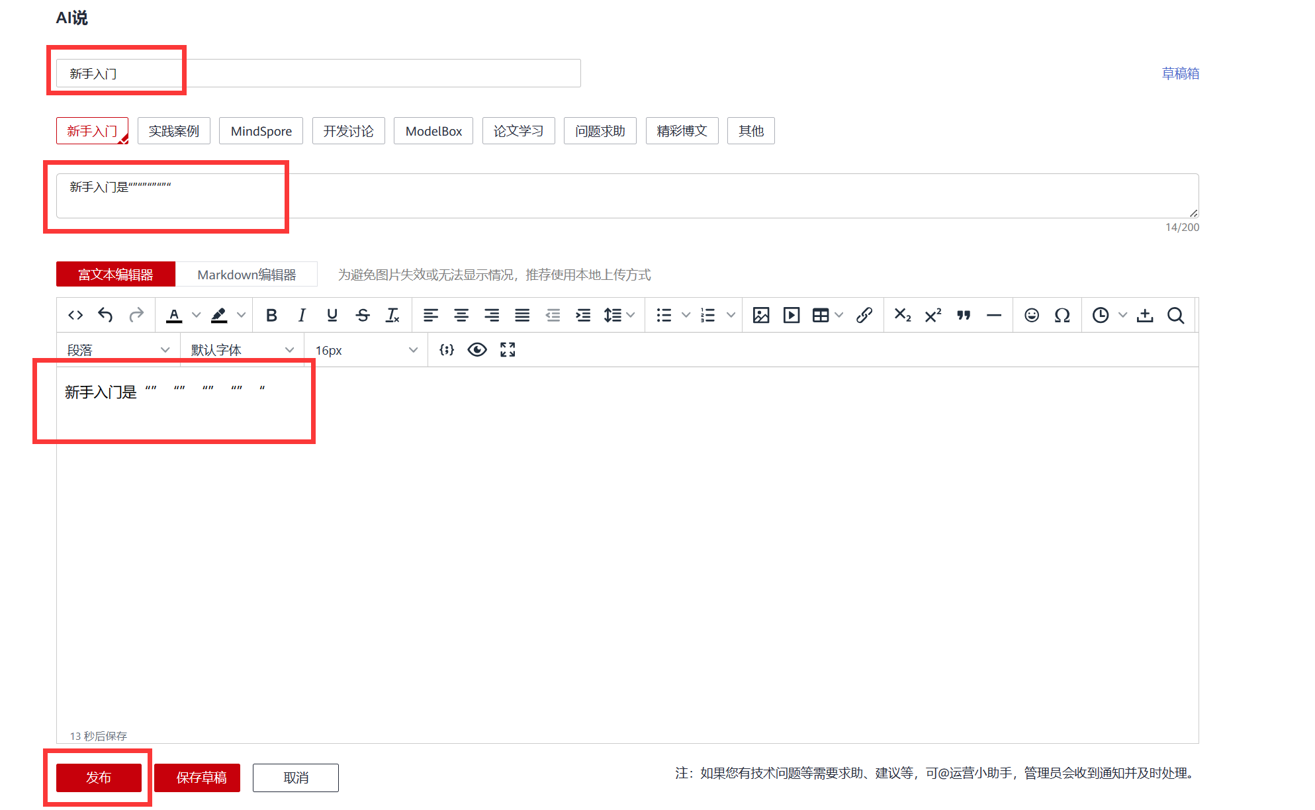1315x810 pixels.
Task: Click the undo arrow icon
Action: (x=105, y=315)
